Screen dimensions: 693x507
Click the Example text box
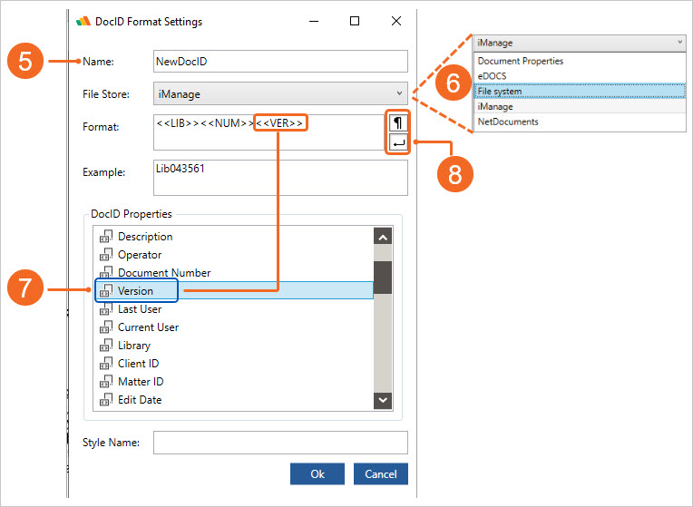click(x=280, y=178)
